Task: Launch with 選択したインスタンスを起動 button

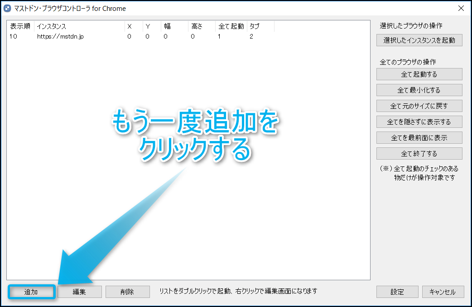Action: pyautogui.click(x=419, y=40)
